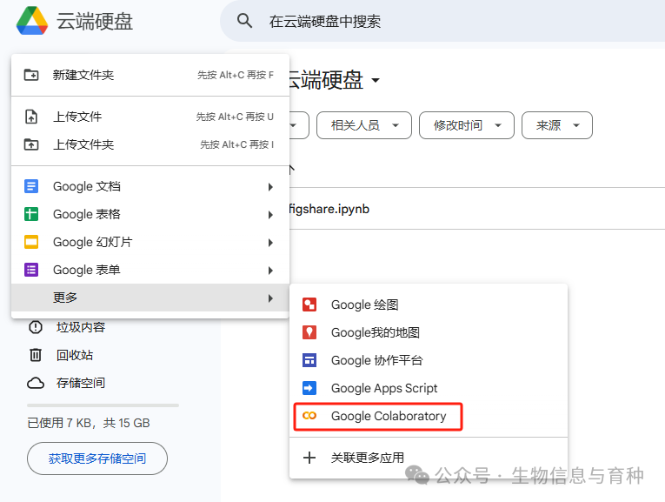Viewport: 665px width, 502px height.
Task: Select Google 表格 menu entry
Action: pos(150,214)
